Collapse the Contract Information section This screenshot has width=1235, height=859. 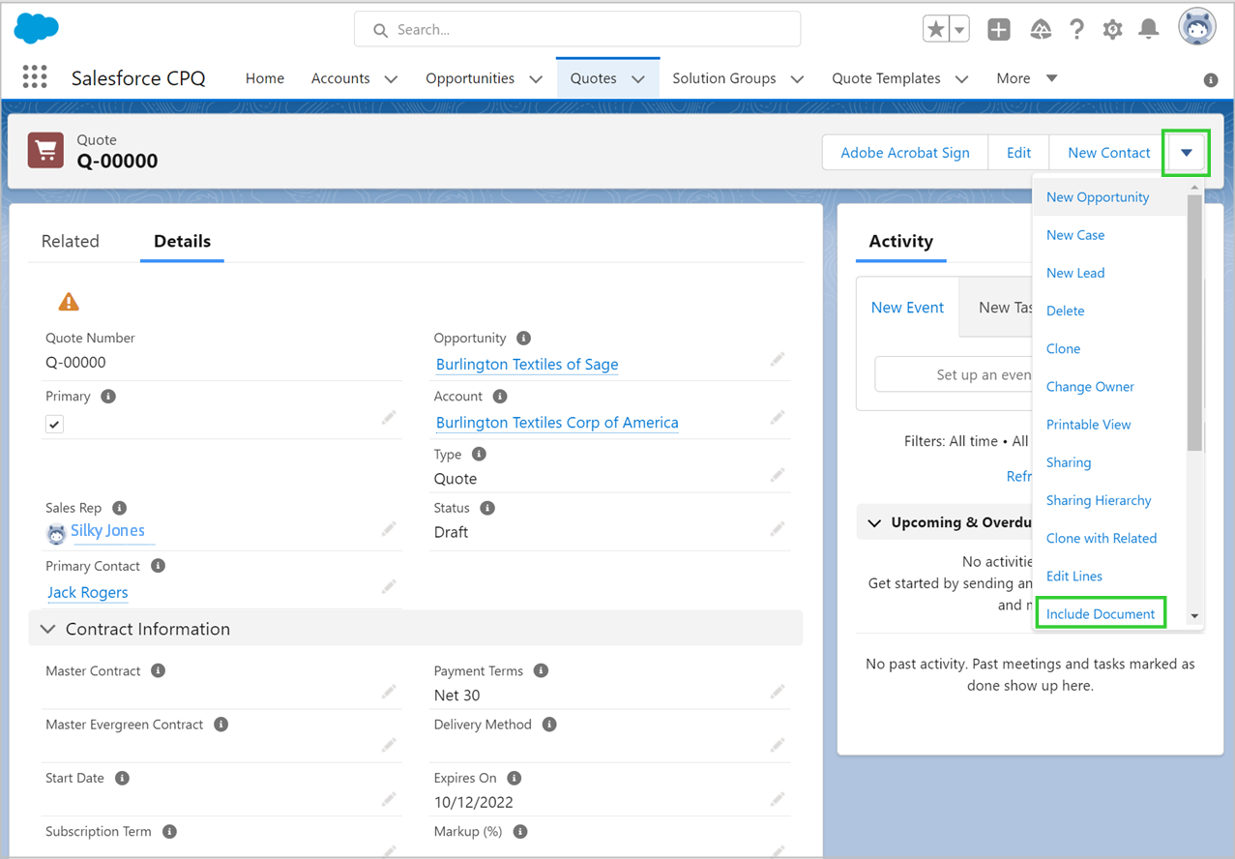47,629
